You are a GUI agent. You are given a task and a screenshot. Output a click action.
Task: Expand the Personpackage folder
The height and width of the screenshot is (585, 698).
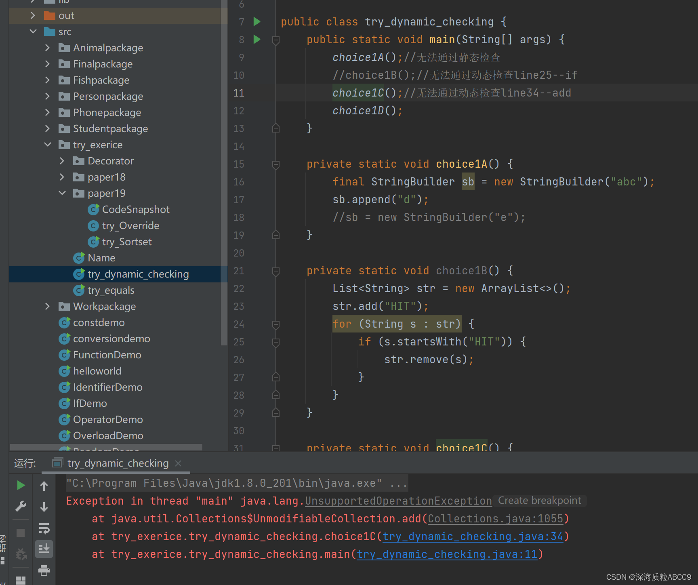[47, 96]
